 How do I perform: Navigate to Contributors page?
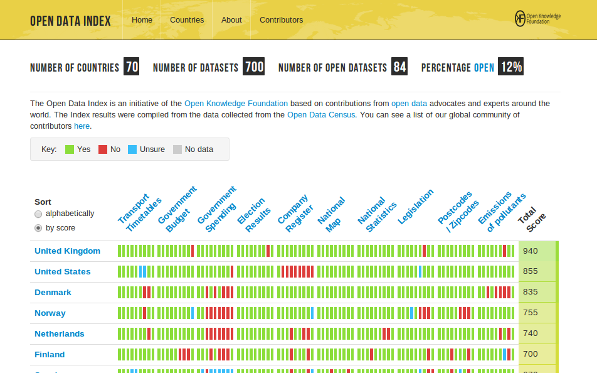pos(282,20)
